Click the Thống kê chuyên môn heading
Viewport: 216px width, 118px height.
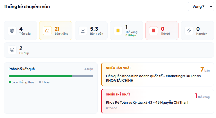click(x=27, y=6)
